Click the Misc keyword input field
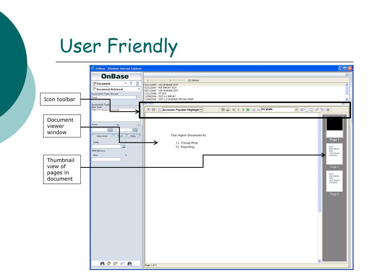 [x=106, y=159]
